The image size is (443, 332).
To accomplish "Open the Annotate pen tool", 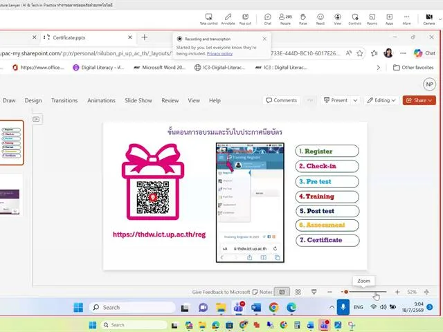I will click(x=228, y=19).
